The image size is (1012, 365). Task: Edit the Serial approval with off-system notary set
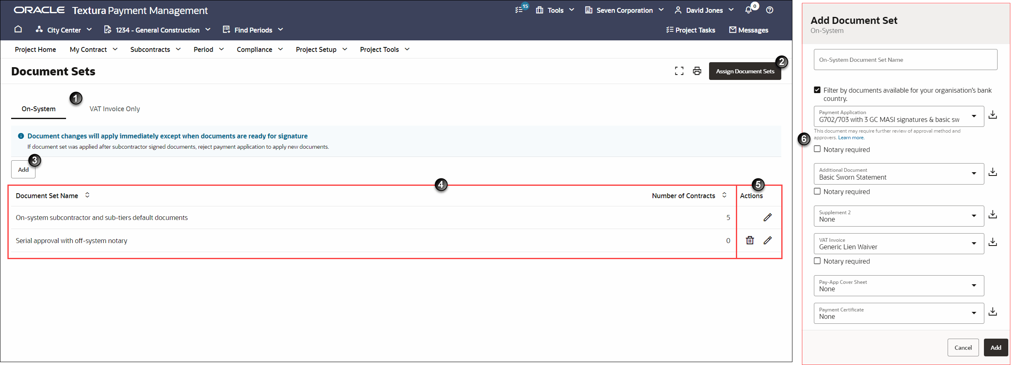pyautogui.click(x=767, y=240)
